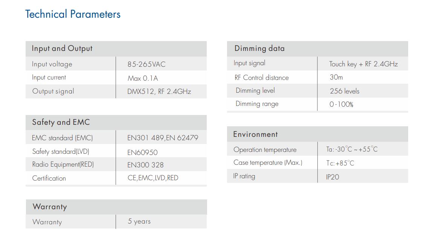Click the DMX512, RF 2.4GHz output value

159,92
